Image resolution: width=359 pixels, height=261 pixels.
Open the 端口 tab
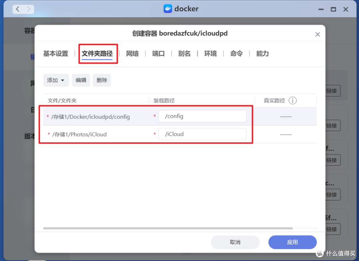(159, 53)
